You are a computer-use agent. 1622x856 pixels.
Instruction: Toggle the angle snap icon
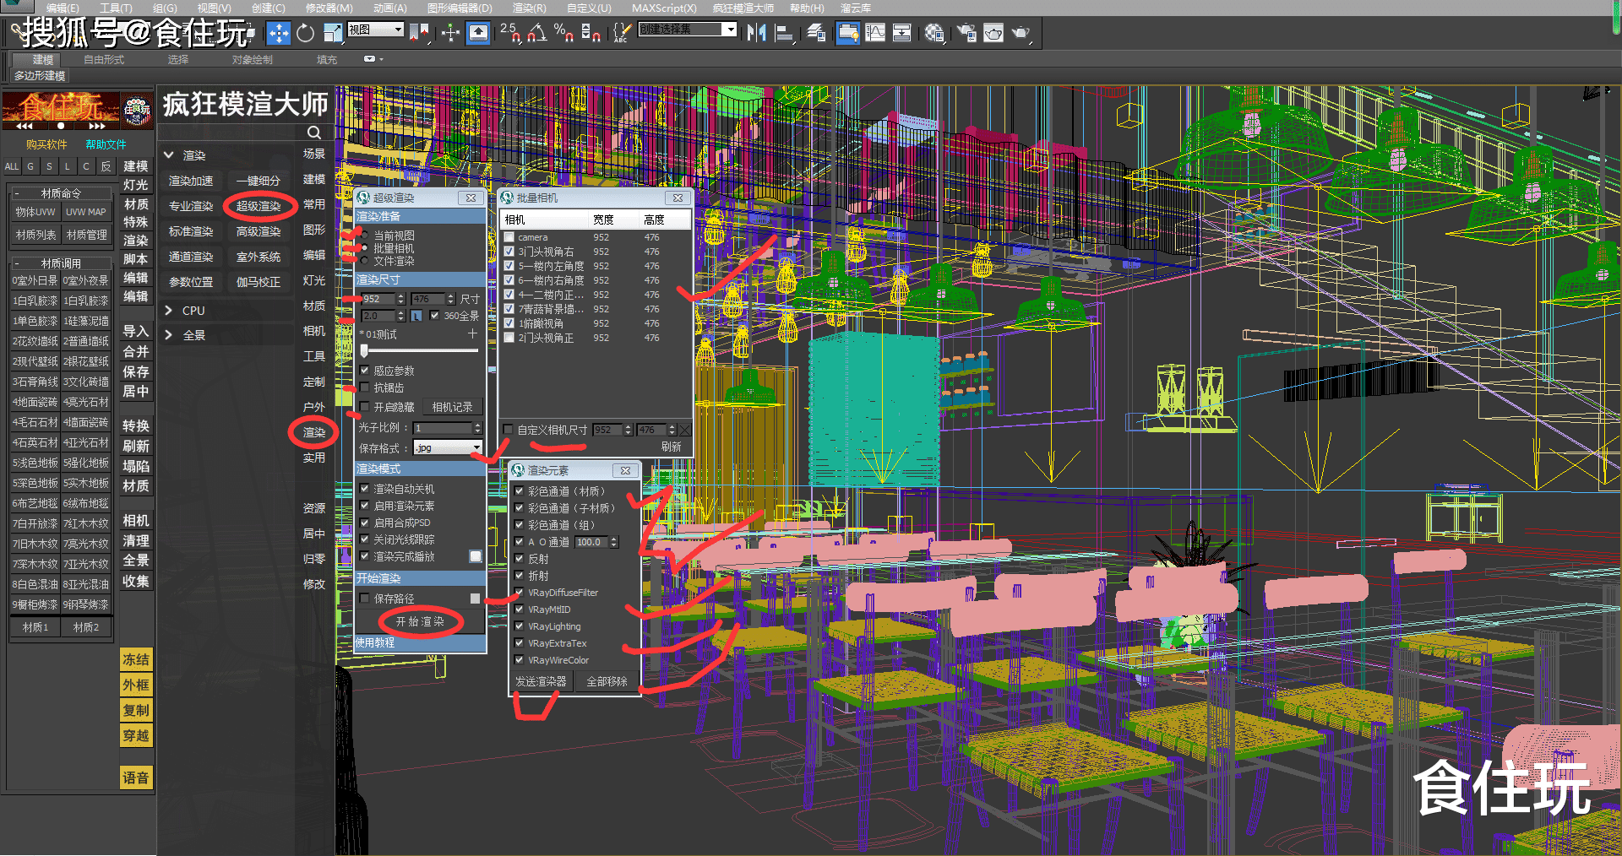pyautogui.click(x=537, y=33)
